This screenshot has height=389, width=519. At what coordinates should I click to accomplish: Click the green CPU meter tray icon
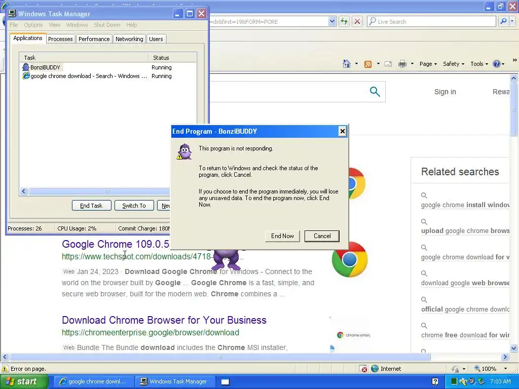454,381
